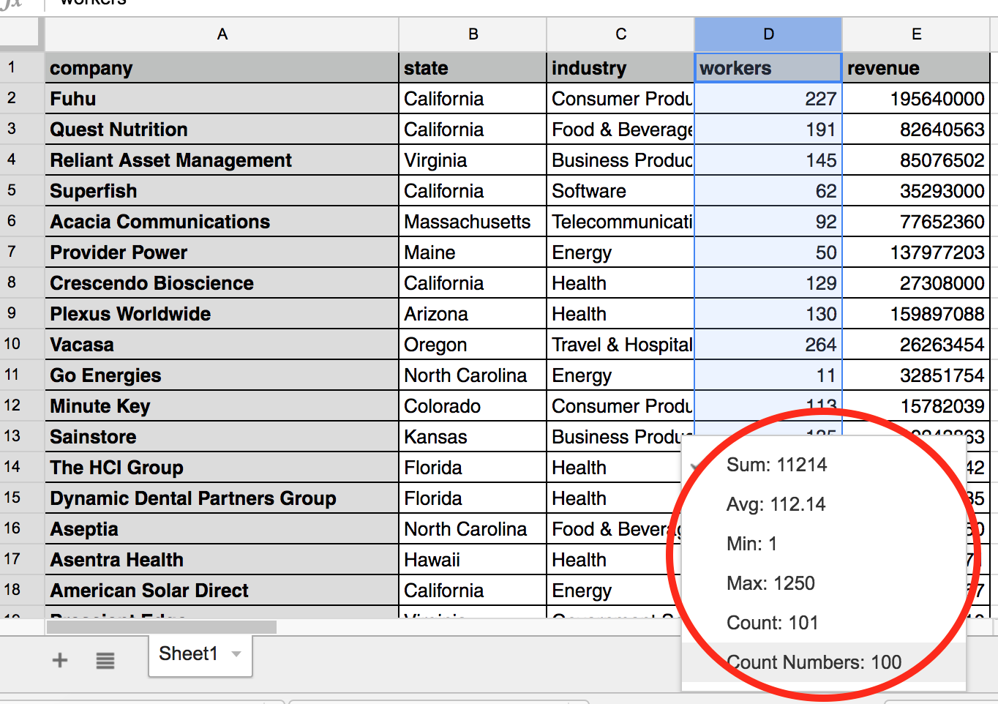
Task: Choose Max: 1250 from summary menu
Action: pyautogui.click(x=824, y=583)
